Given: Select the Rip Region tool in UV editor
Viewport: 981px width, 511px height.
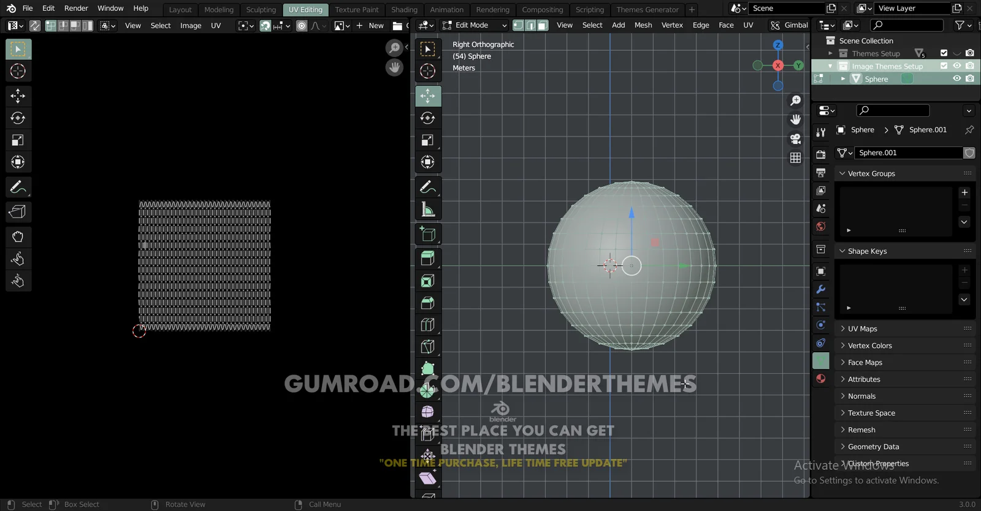Looking at the screenshot, I should pos(18,212).
